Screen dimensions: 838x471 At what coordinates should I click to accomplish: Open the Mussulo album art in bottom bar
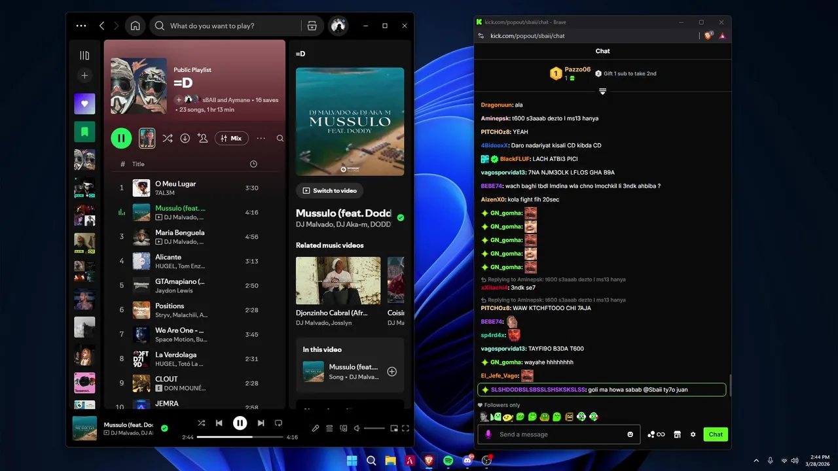84,428
